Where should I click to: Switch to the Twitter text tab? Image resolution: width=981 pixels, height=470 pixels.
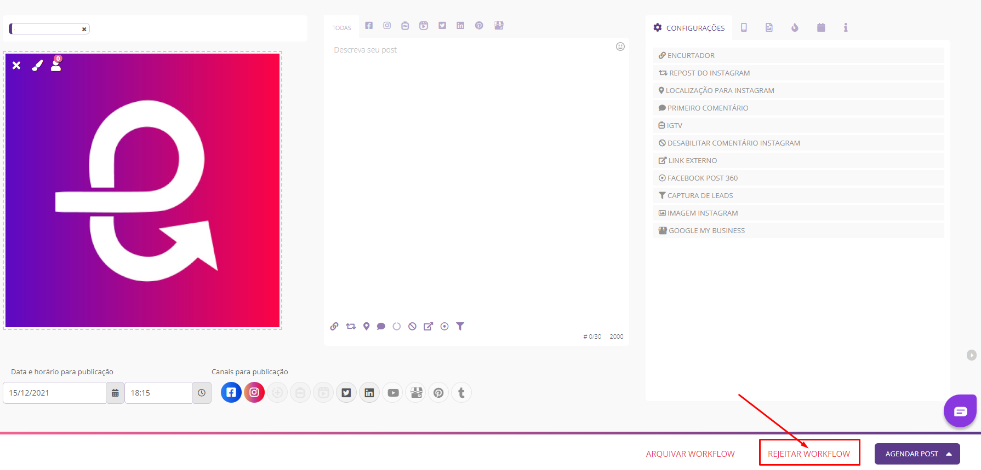(x=442, y=26)
